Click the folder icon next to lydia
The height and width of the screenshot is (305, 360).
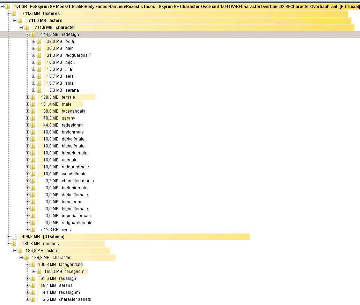[x=39, y=41]
